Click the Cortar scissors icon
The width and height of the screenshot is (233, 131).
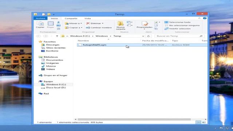tap(58, 22)
